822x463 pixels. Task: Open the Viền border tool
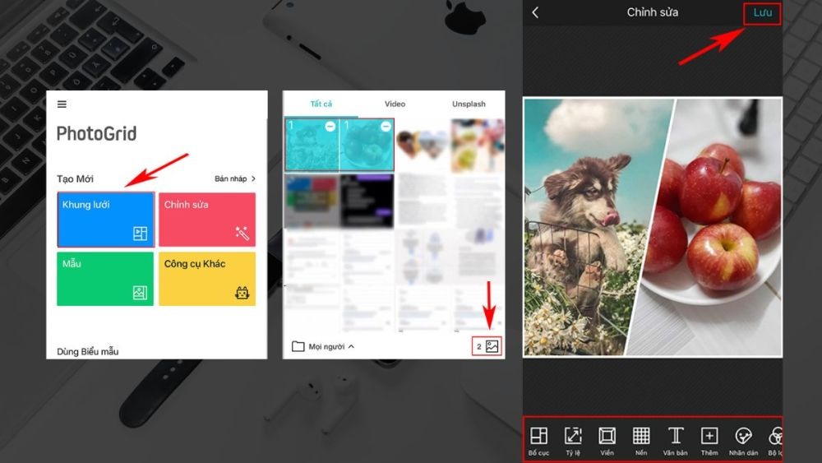pyautogui.click(x=607, y=441)
